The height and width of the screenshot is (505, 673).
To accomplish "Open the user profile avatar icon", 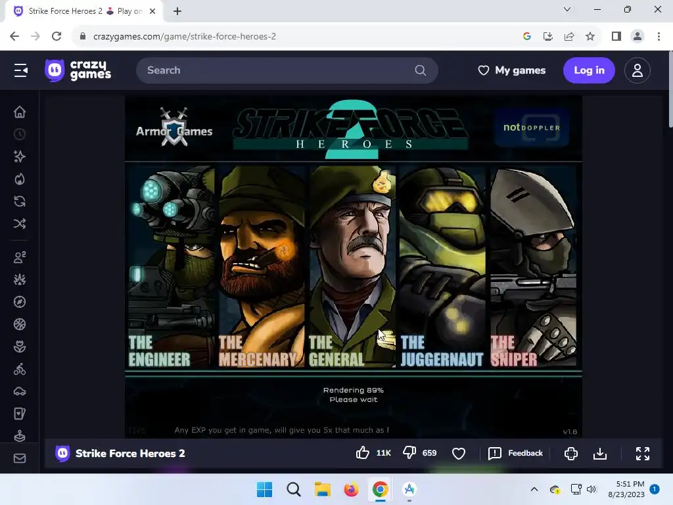I will click(638, 70).
